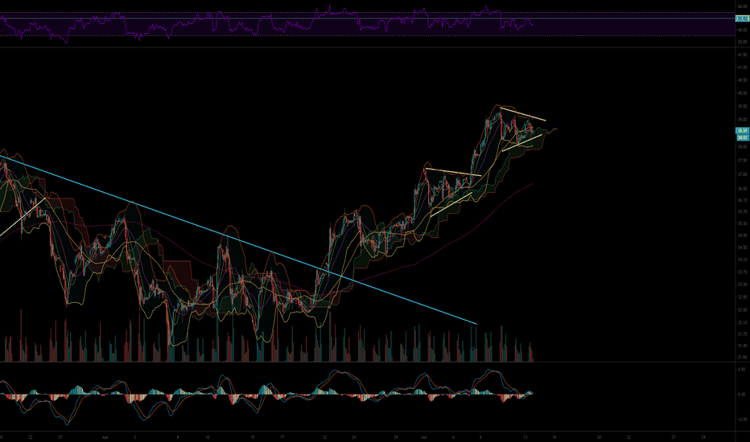Click the 38.00 price scale label
This screenshot has width=750, height=442.
743,147
